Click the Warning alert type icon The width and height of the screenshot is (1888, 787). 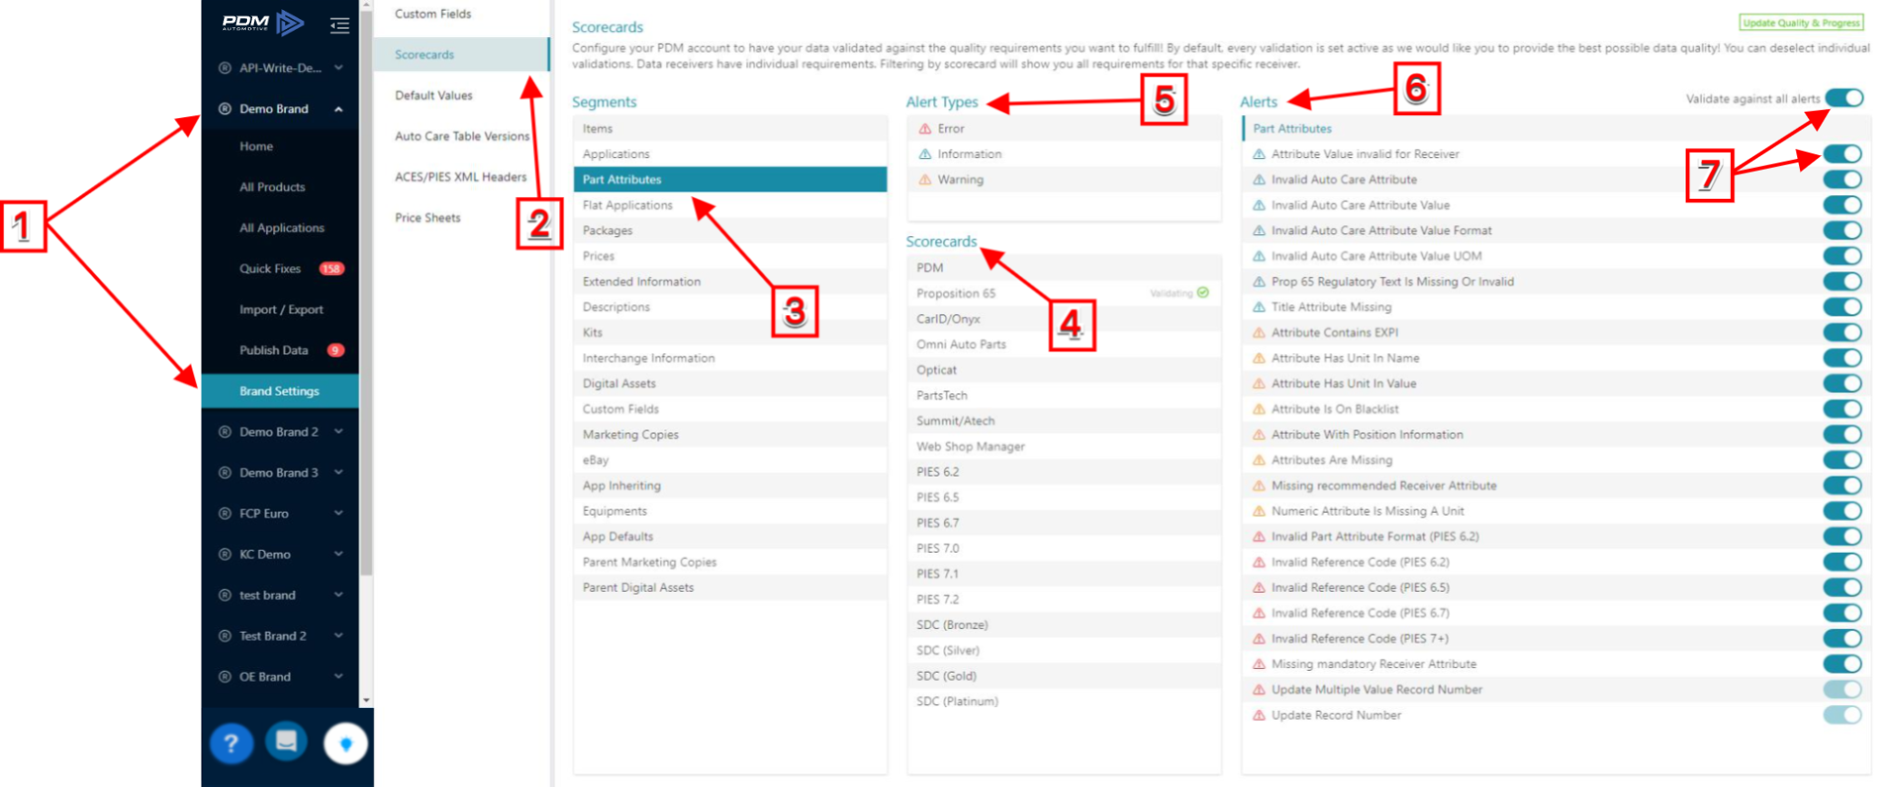point(925,180)
